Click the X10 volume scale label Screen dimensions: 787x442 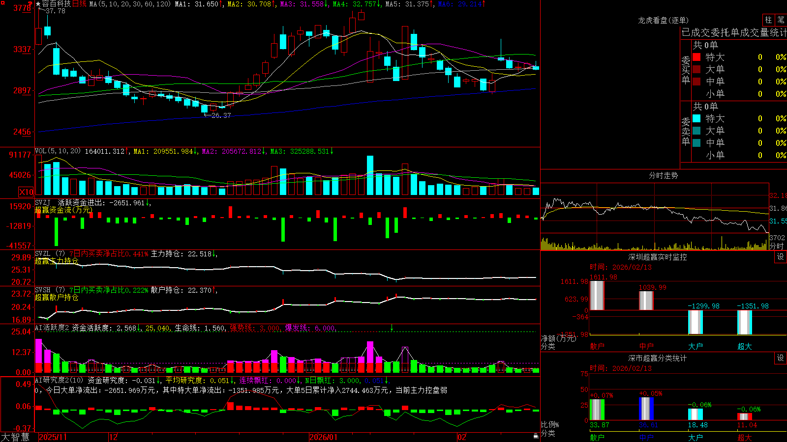coord(26,192)
